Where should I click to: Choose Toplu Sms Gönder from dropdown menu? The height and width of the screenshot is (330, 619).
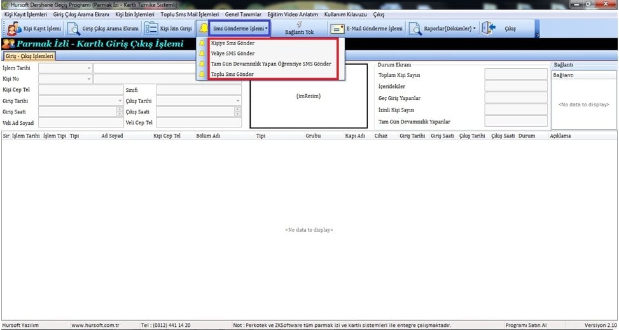click(x=232, y=75)
